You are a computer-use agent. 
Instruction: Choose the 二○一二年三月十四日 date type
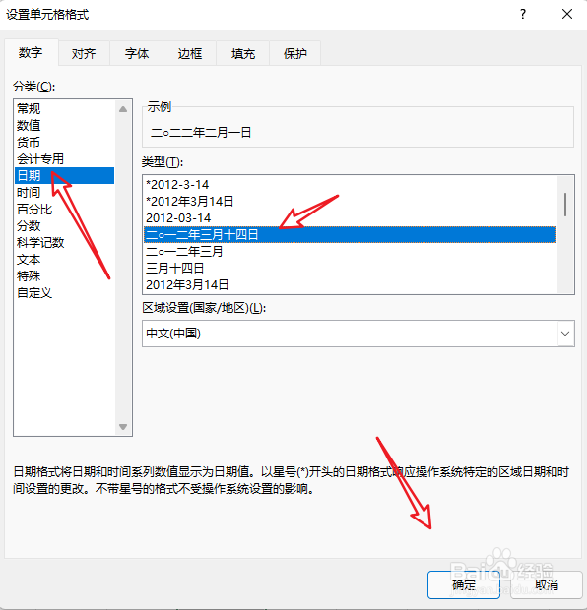tap(351, 234)
